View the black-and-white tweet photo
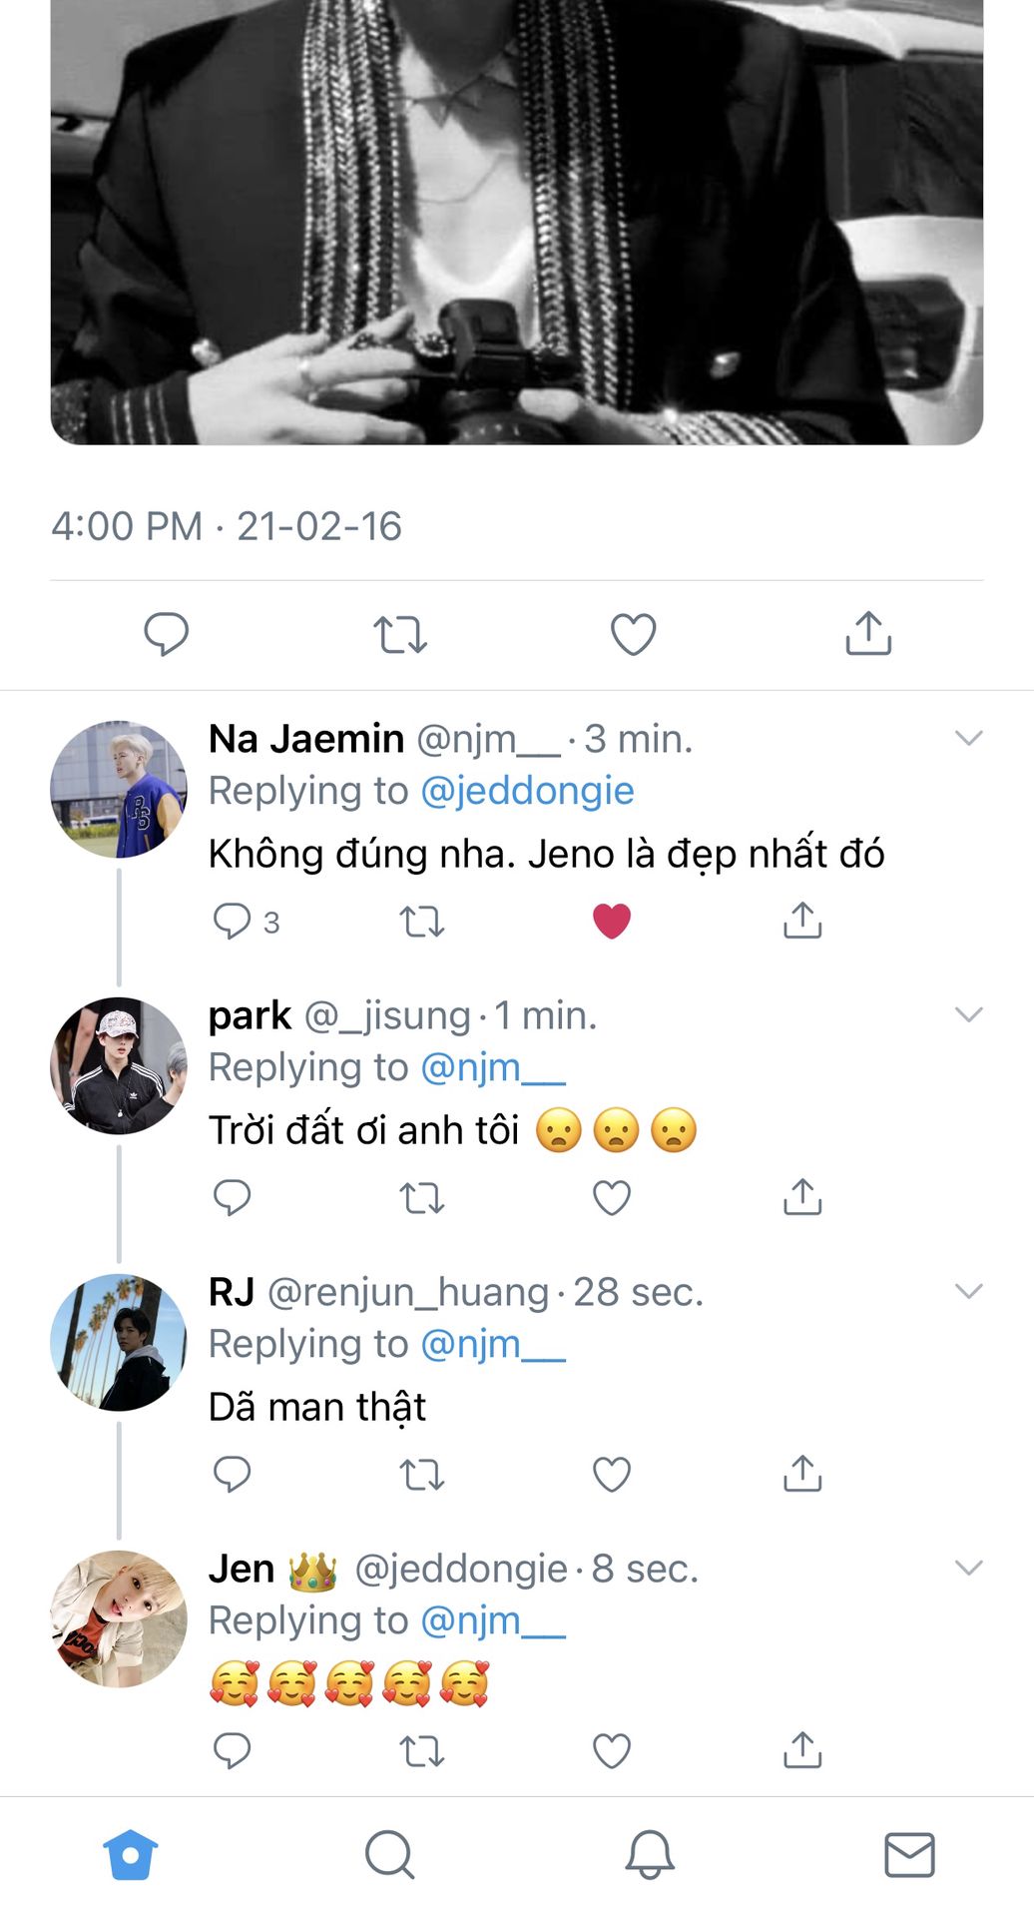This screenshot has height=1917, width=1034. click(517, 220)
